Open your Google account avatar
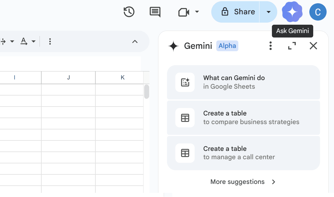 tap(318, 12)
